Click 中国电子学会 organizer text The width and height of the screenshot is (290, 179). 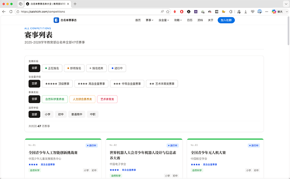pyautogui.click(x=118, y=164)
